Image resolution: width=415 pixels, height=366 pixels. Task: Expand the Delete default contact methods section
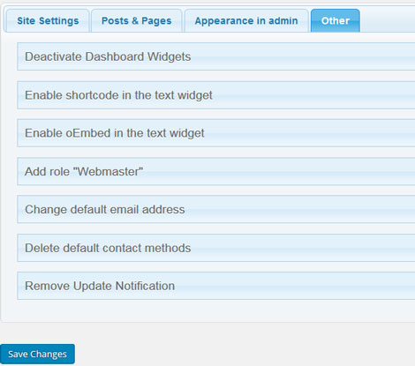(x=216, y=248)
